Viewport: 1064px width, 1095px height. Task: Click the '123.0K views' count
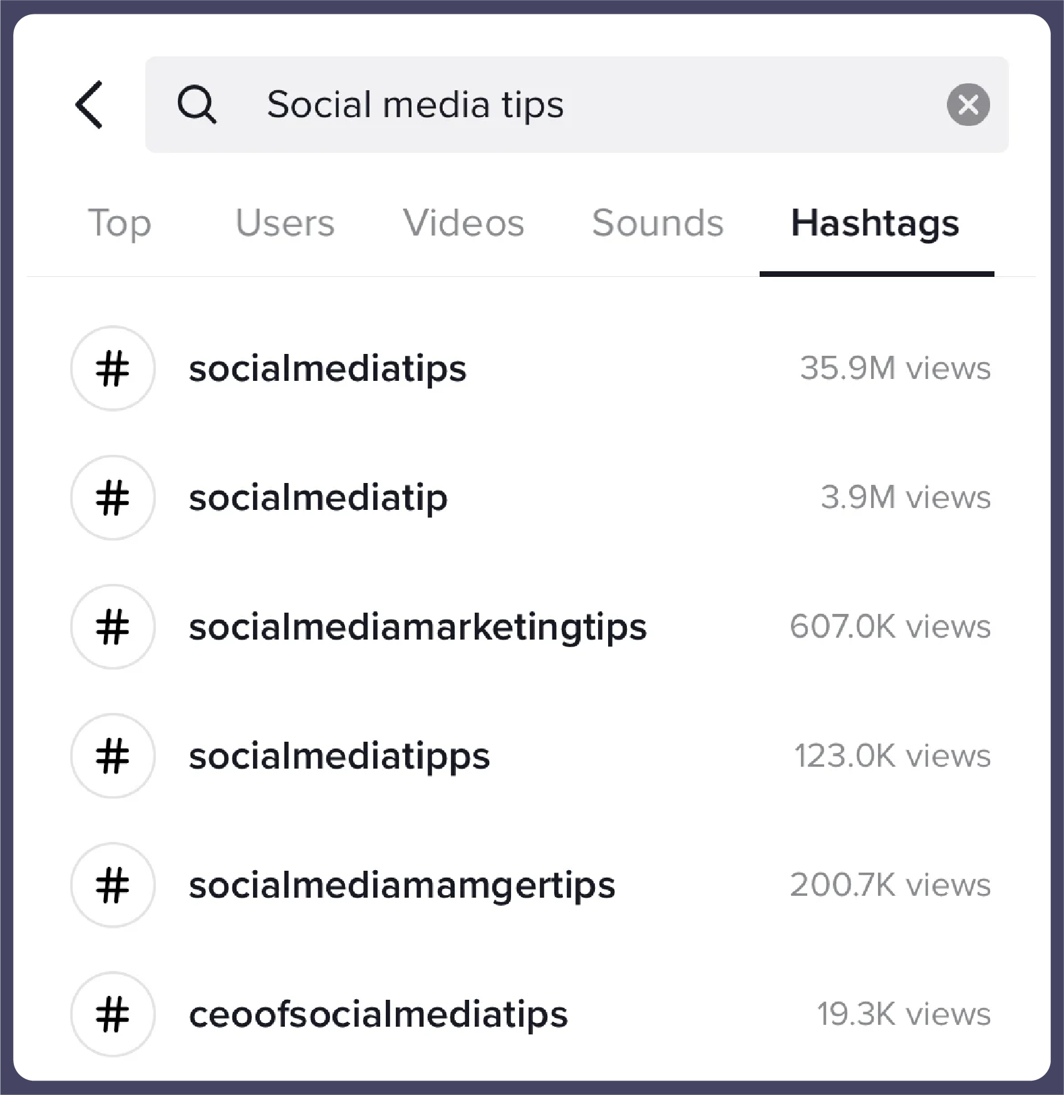(x=892, y=755)
